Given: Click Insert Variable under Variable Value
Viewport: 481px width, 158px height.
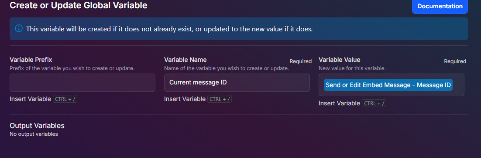Looking at the screenshot, I should [x=339, y=103].
